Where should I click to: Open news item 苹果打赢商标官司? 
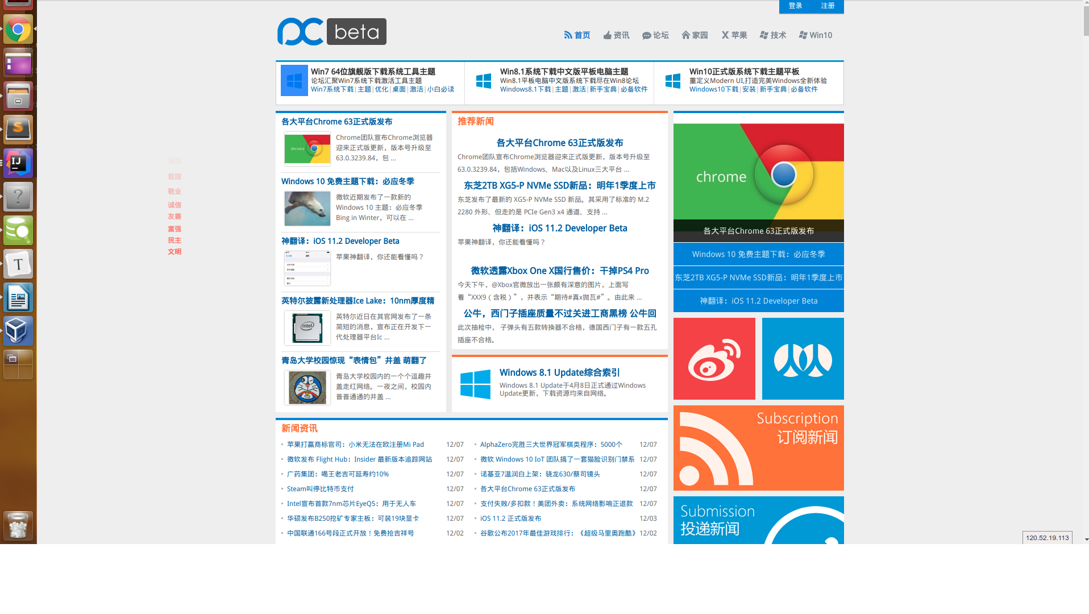pyautogui.click(x=355, y=445)
